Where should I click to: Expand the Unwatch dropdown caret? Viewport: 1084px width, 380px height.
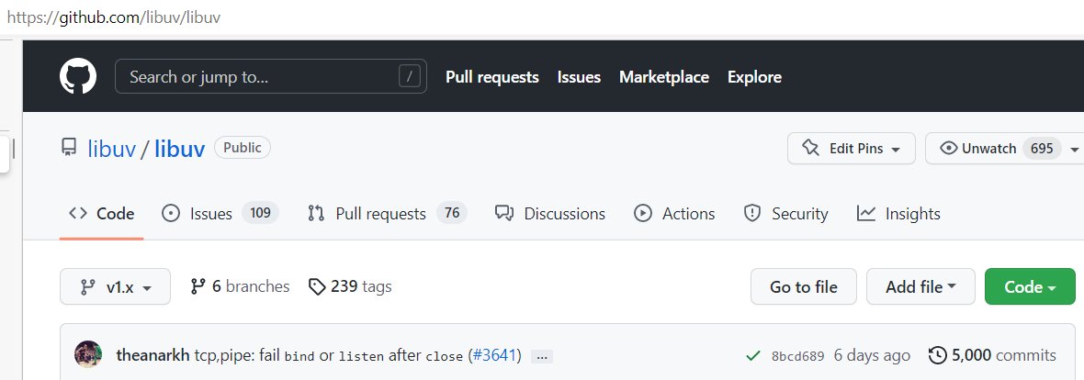(1074, 150)
